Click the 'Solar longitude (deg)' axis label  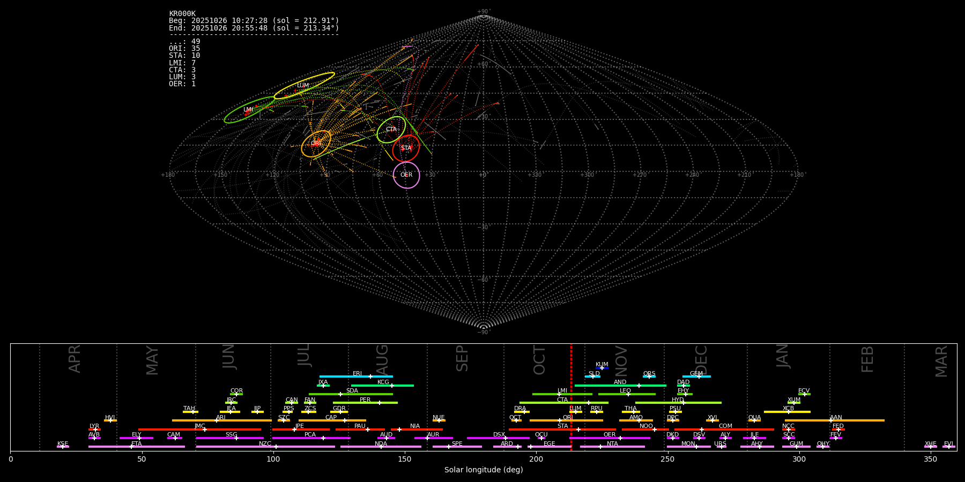[484, 470]
